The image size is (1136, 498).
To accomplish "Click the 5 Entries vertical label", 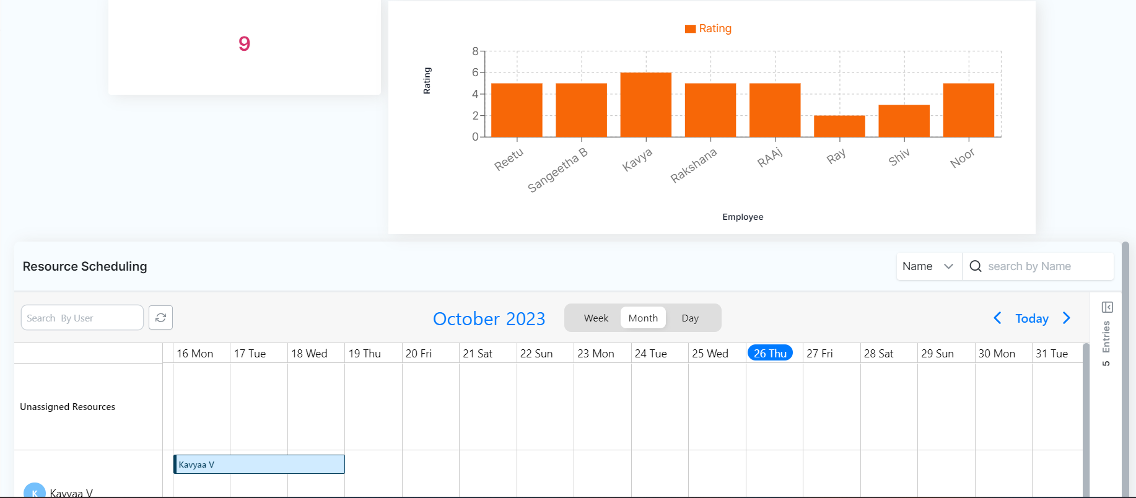I will click(1106, 343).
